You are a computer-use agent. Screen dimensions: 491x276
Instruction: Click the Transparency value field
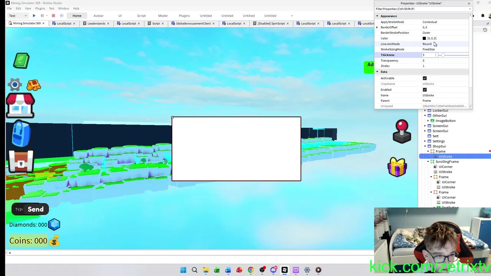click(445, 61)
